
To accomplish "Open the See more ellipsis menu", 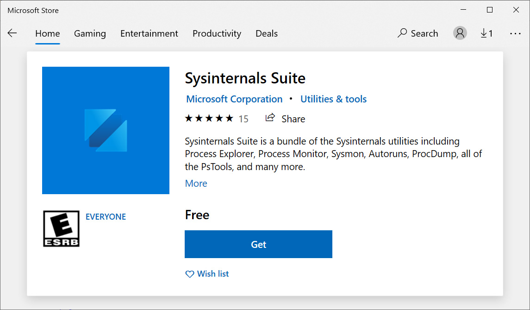I will click(x=515, y=33).
